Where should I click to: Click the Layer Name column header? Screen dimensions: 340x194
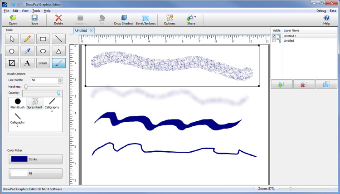click(x=291, y=30)
